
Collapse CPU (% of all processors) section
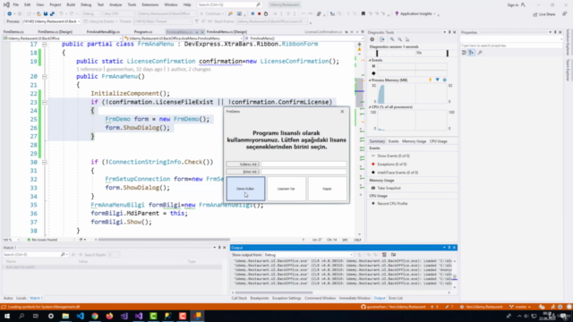(x=370, y=107)
